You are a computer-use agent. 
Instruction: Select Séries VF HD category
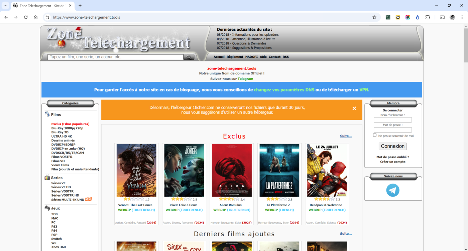[x=61, y=187]
